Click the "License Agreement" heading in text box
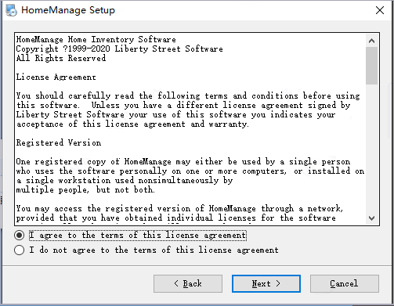 click(56, 77)
